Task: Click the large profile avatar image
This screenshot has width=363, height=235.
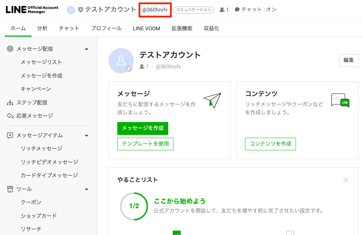Action: coord(121,61)
